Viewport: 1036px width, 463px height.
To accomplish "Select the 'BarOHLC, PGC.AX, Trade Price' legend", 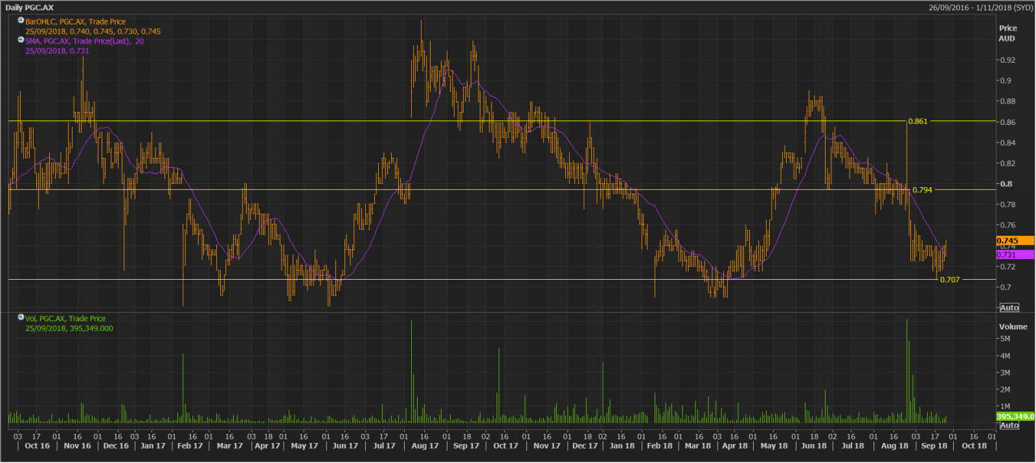I will pyautogui.click(x=76, y=22).
